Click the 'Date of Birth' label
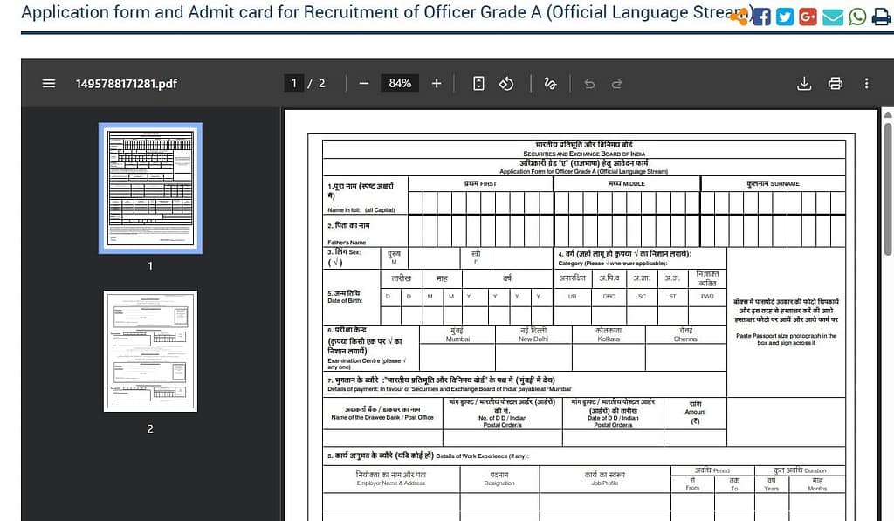894x521 pixels. [344, 300]
